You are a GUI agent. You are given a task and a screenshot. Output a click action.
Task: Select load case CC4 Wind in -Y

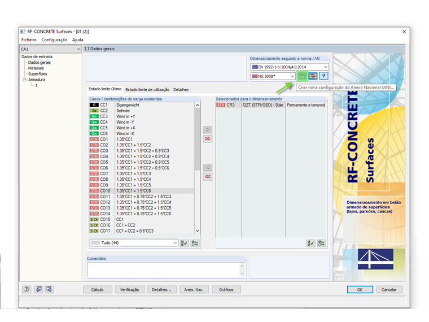(142, 122)
